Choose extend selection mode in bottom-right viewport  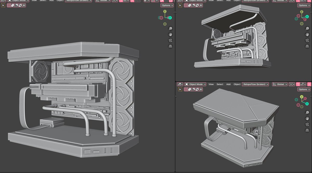pos(190,89)
